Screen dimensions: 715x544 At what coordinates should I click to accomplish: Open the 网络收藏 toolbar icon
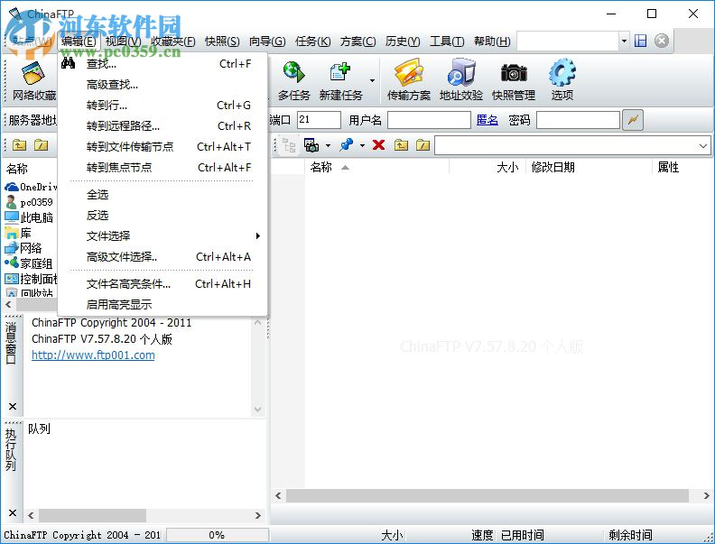coord(33,80)
